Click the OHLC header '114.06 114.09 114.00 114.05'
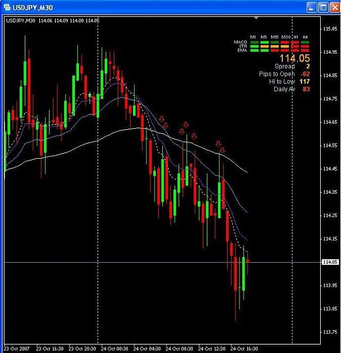This screenshot has height=353, width=341. click(69, 21)
